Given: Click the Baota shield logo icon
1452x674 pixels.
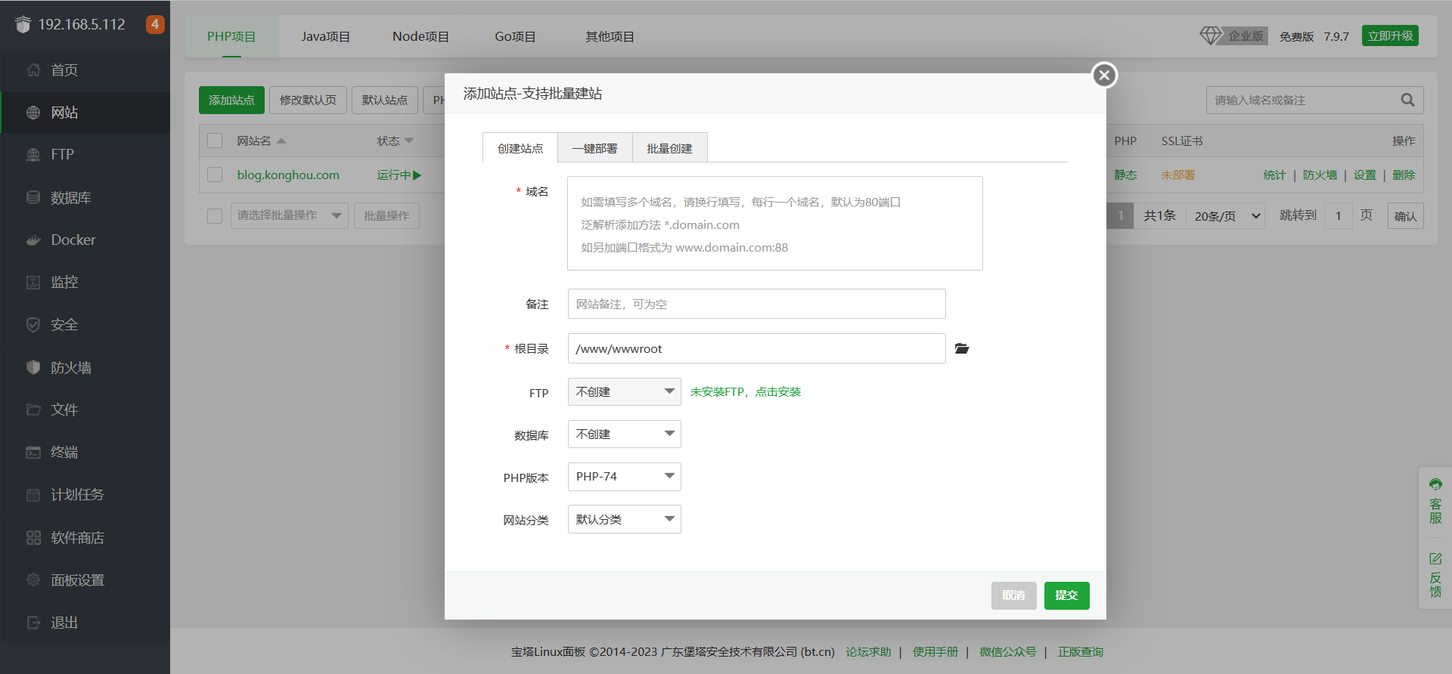Looking at the screenshot, I should coord(23,24).
